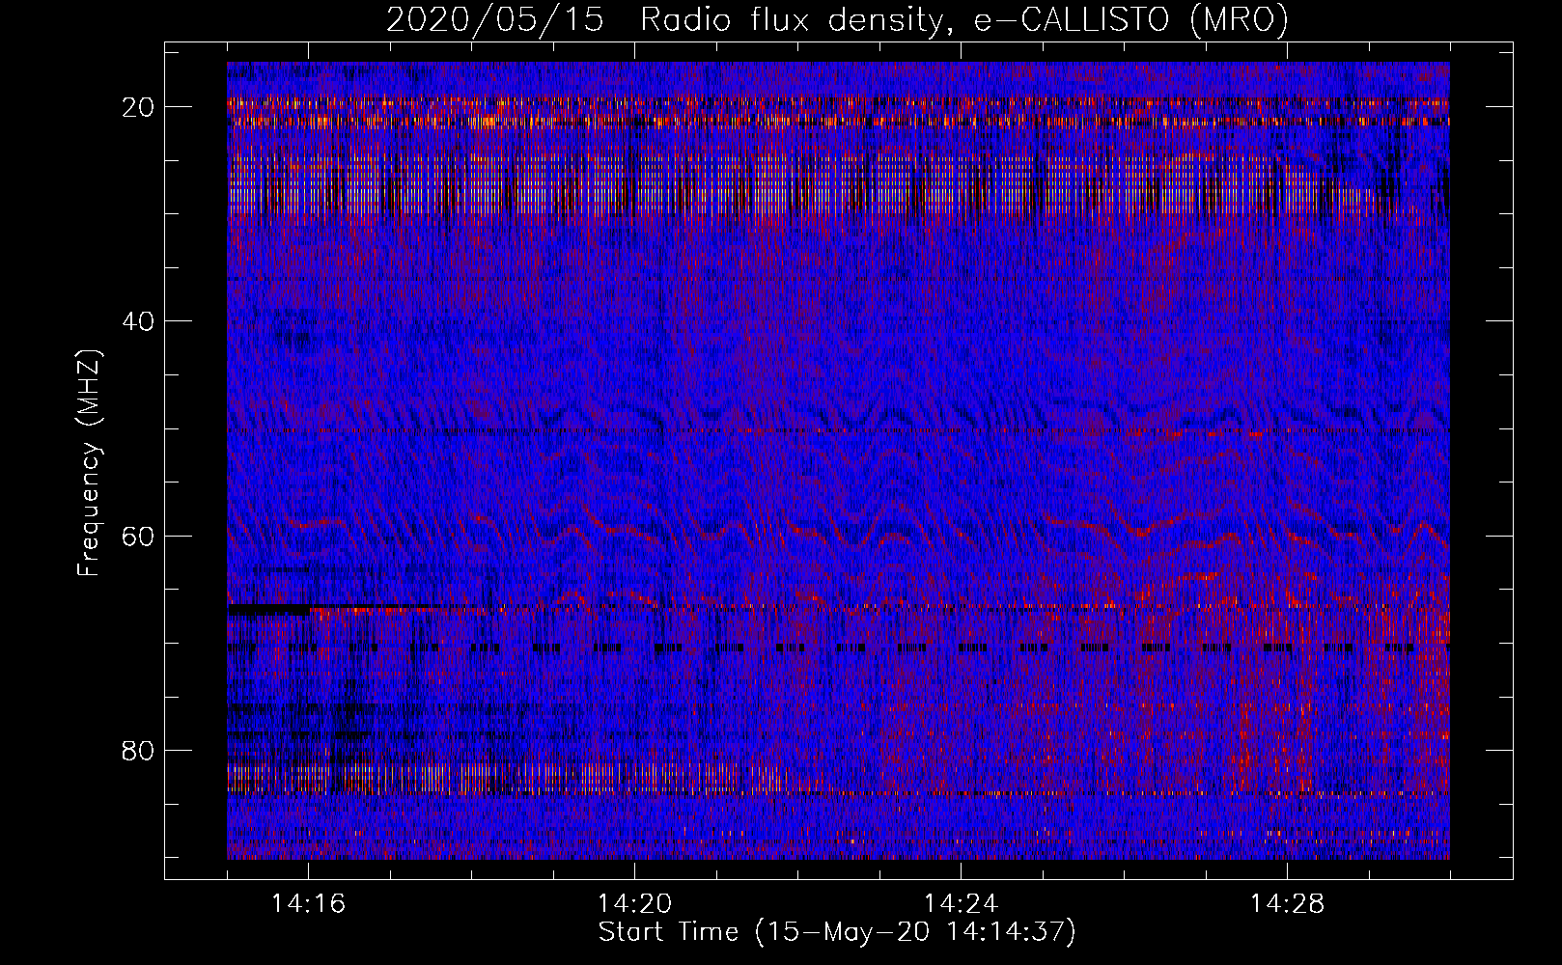Image resolution: width=1562 pixels, height=965 pixels.
Task: Click the 40 frequency tick label
Action: click(x=139, y=321)
